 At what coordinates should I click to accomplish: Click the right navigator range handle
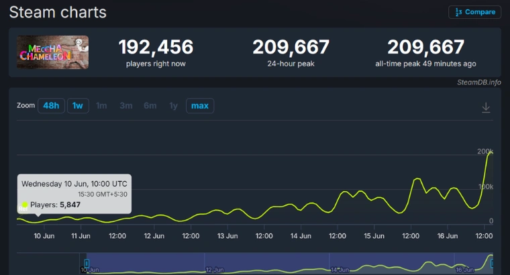[492, 263]
